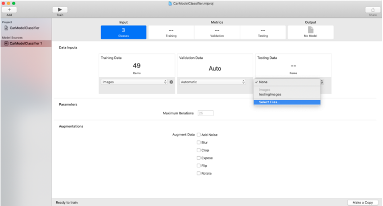The image size is (383, 206).
Task: Click the arrow icon beside training Images dropdown
Action: click(172, 82)
